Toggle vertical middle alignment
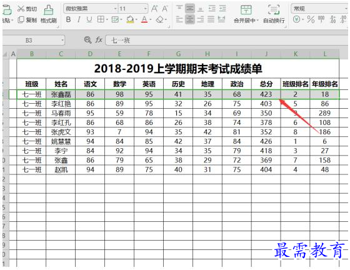350x270 pixels. pyautogui.click(x=190, y=9)
